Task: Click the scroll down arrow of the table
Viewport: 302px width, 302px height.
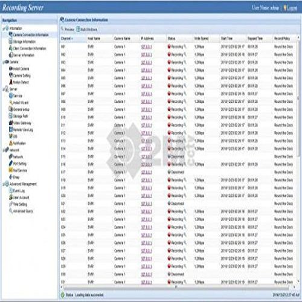Action: tap(298, 281)
